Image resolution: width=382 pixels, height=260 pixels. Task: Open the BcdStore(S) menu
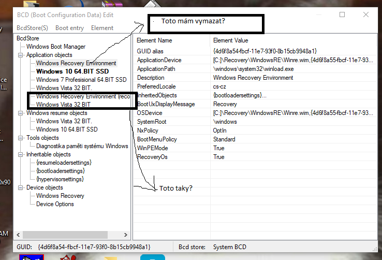tap(32, 28)
